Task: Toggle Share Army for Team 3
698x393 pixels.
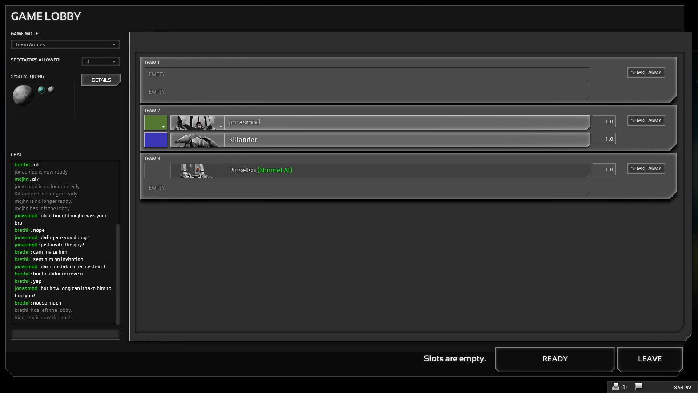Action: (646, 168)
